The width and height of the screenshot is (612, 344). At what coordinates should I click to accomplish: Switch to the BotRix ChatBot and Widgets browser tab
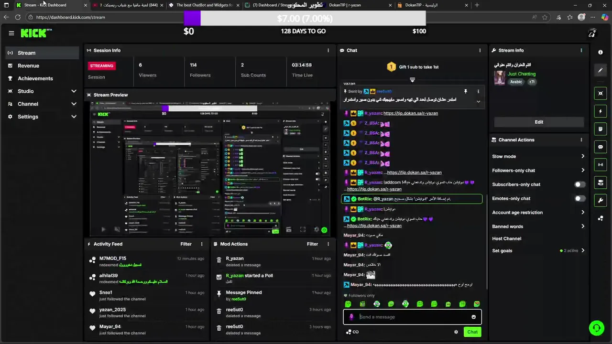tap(205, 5)
